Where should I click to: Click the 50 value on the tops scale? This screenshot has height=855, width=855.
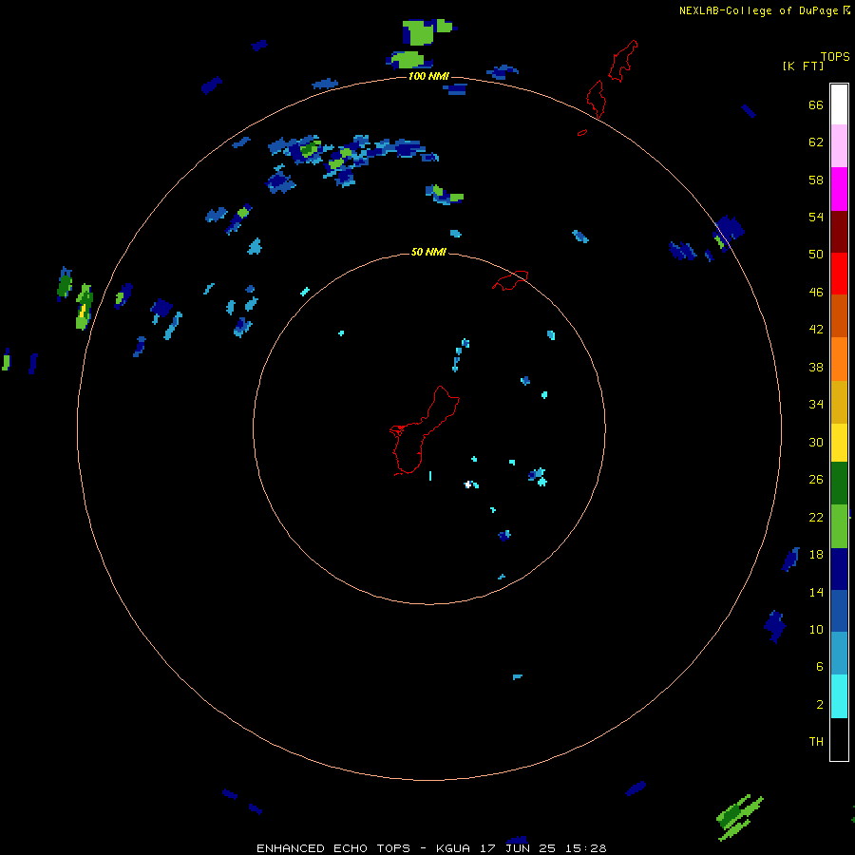point(816,255)
